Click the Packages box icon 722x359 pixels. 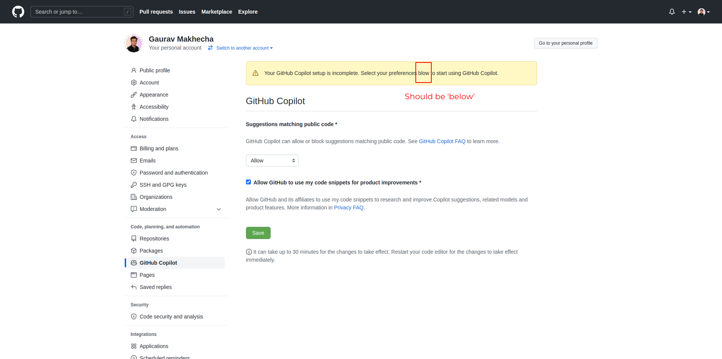134,251
